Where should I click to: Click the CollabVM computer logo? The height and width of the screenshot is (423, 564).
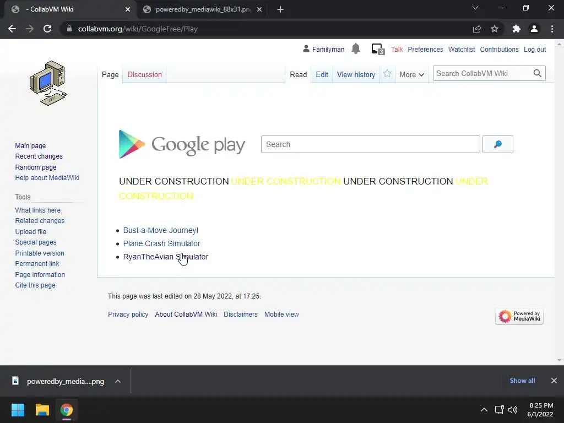(x=48, y=83)
